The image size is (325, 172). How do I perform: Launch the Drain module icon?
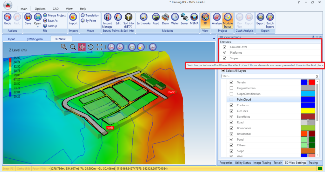[165, 19]
